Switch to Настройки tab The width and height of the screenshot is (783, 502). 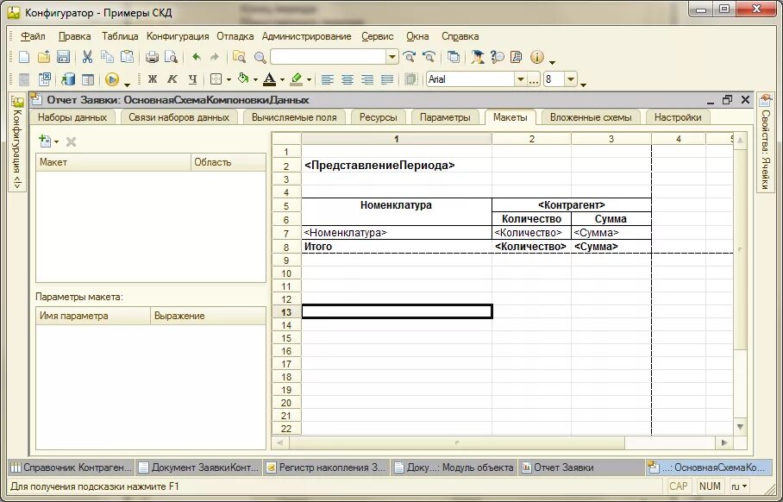(x=678, y=118)
